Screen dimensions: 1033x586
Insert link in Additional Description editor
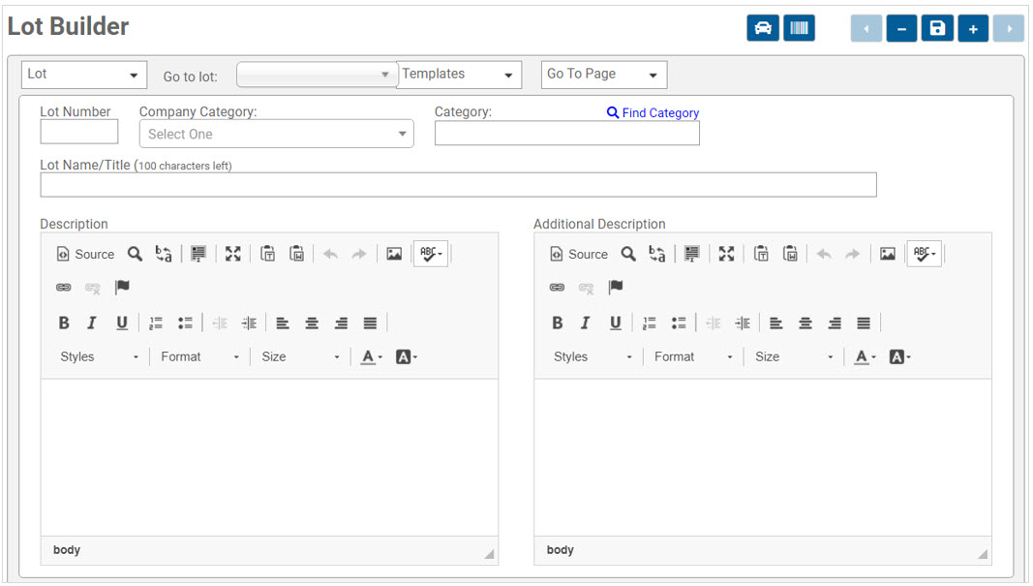557,288
